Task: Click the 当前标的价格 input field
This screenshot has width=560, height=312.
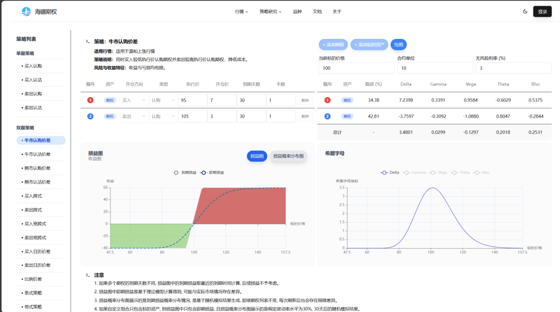Action: pyautogui.click(x=356, y=68)
